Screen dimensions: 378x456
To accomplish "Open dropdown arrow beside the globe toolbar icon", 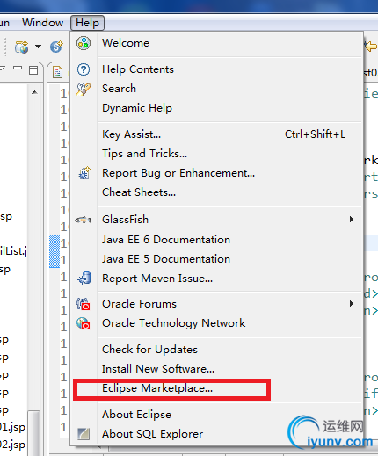I will (x=38, y=47).
